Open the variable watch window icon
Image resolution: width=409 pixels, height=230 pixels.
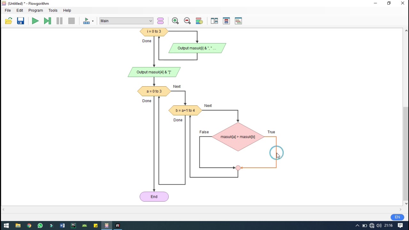tap(226, 21)
